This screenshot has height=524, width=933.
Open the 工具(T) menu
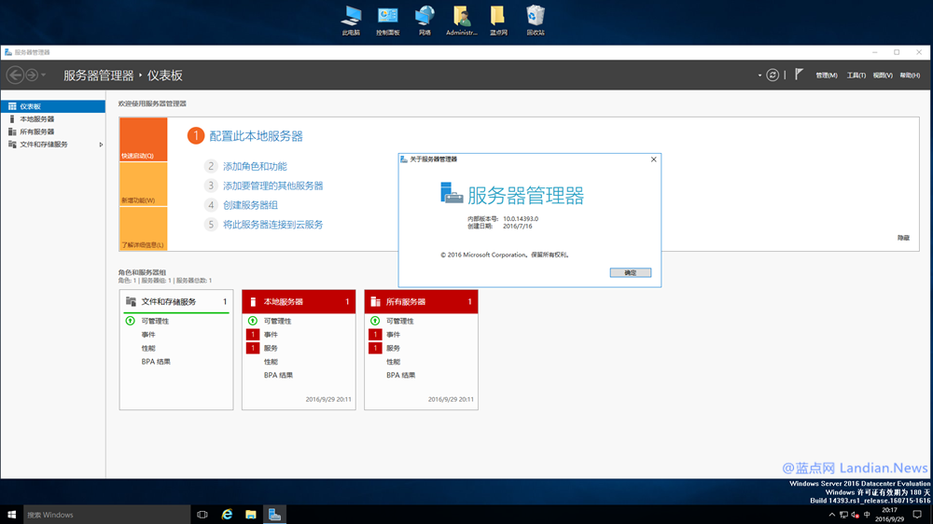coord(856,76)
